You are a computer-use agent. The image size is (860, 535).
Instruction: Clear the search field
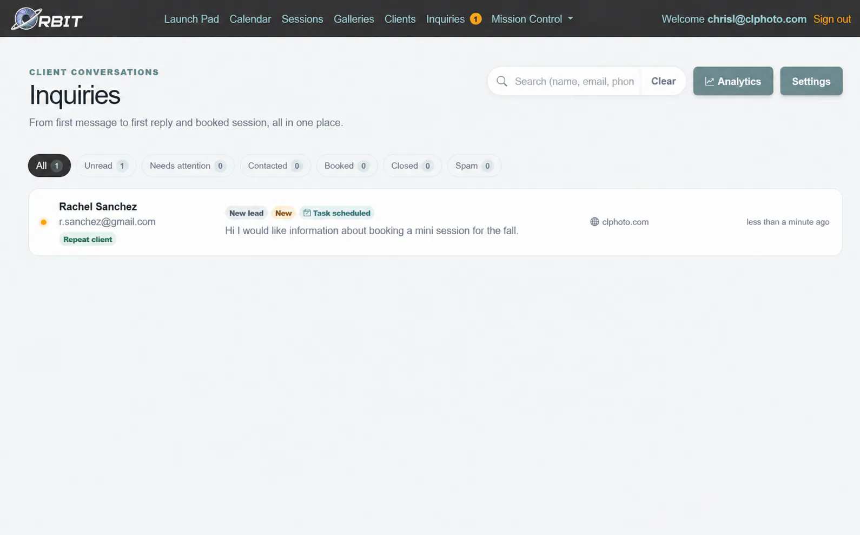point(663,81)
